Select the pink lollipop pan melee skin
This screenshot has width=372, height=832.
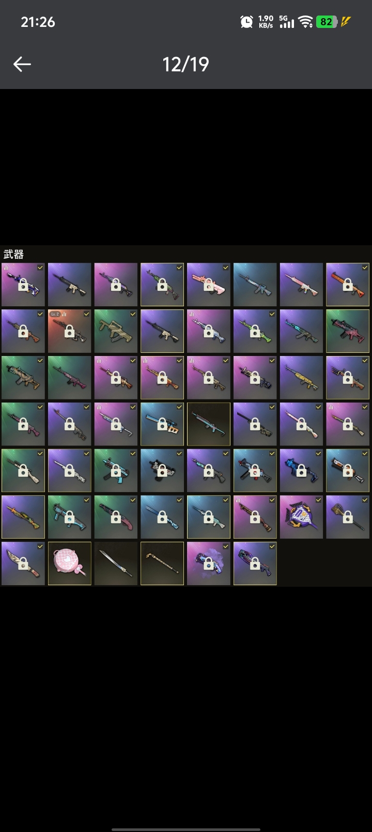click(70, 563)
